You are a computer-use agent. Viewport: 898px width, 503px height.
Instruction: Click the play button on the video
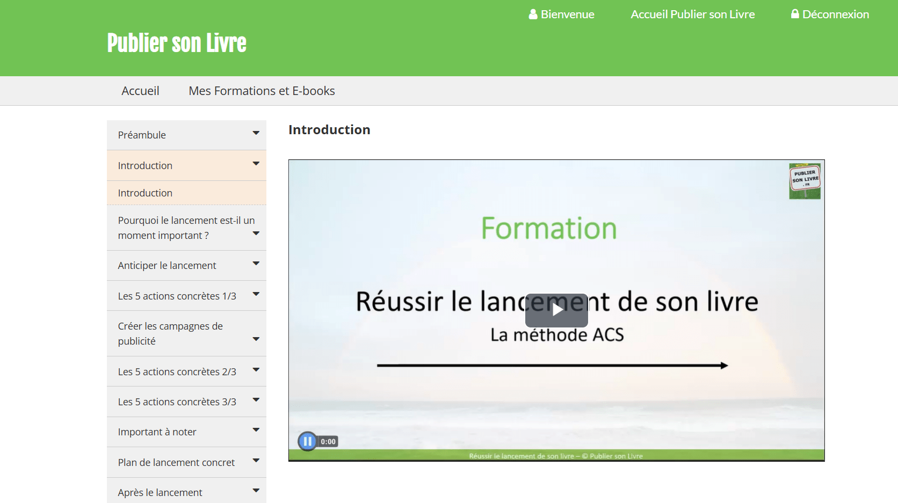click(556, 310)
